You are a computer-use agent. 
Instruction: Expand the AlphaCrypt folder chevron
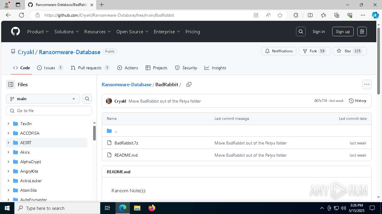pos(8,162)
